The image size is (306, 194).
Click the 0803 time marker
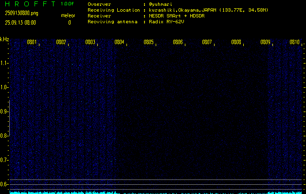click(x=90, y=42)
